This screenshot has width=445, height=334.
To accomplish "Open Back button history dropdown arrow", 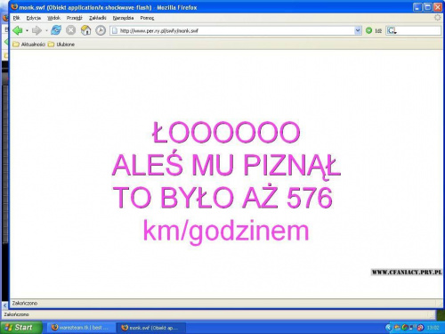I will click(27, 30).
